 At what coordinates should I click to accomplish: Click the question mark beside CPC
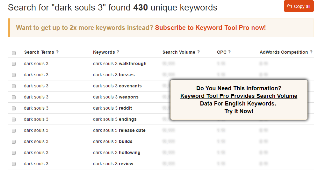[x=229, y=52]
